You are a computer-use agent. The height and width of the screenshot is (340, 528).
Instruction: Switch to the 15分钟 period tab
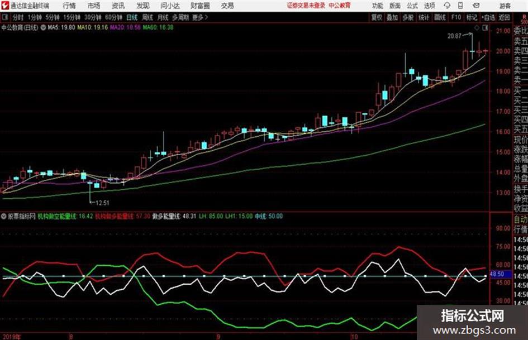point(72,17)
